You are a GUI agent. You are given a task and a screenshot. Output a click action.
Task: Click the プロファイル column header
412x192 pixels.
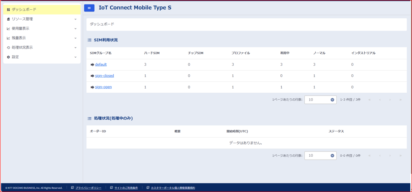[241, 53]
